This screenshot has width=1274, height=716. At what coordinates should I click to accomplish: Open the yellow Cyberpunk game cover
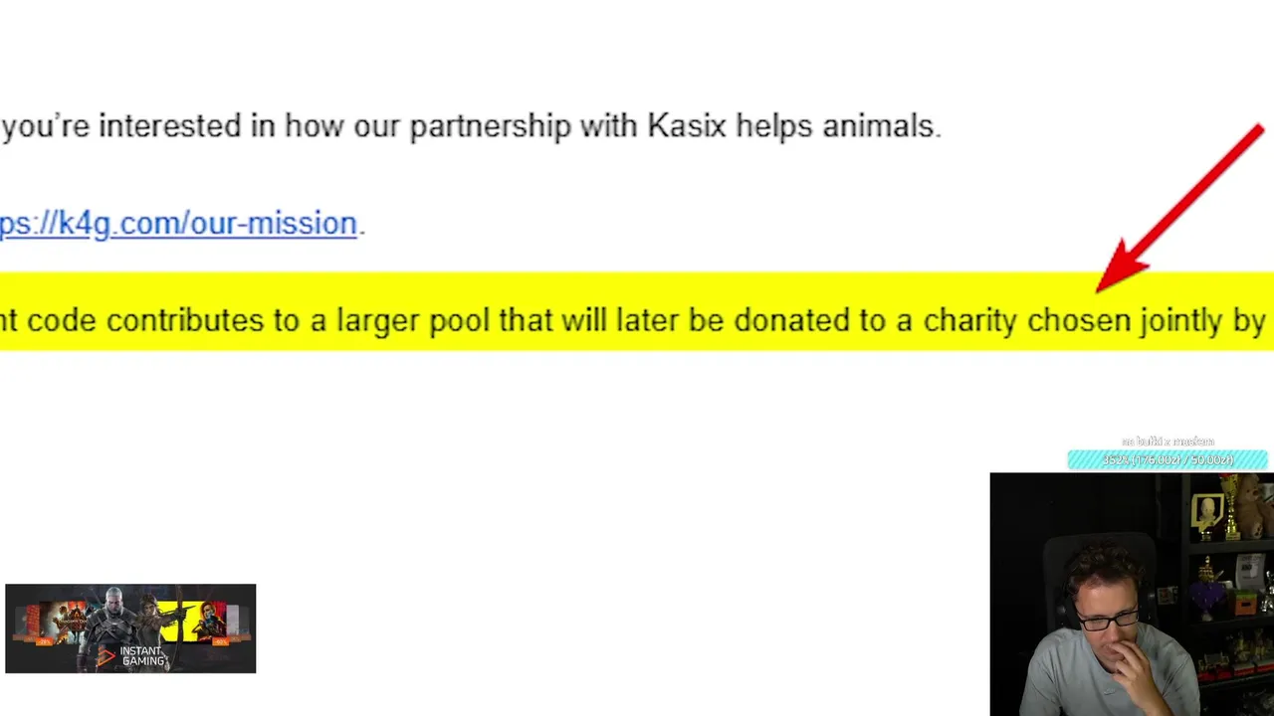tap(192, 622)
